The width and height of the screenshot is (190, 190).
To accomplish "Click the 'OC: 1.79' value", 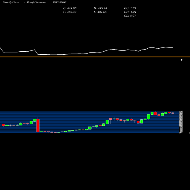I will pos(130,8).
